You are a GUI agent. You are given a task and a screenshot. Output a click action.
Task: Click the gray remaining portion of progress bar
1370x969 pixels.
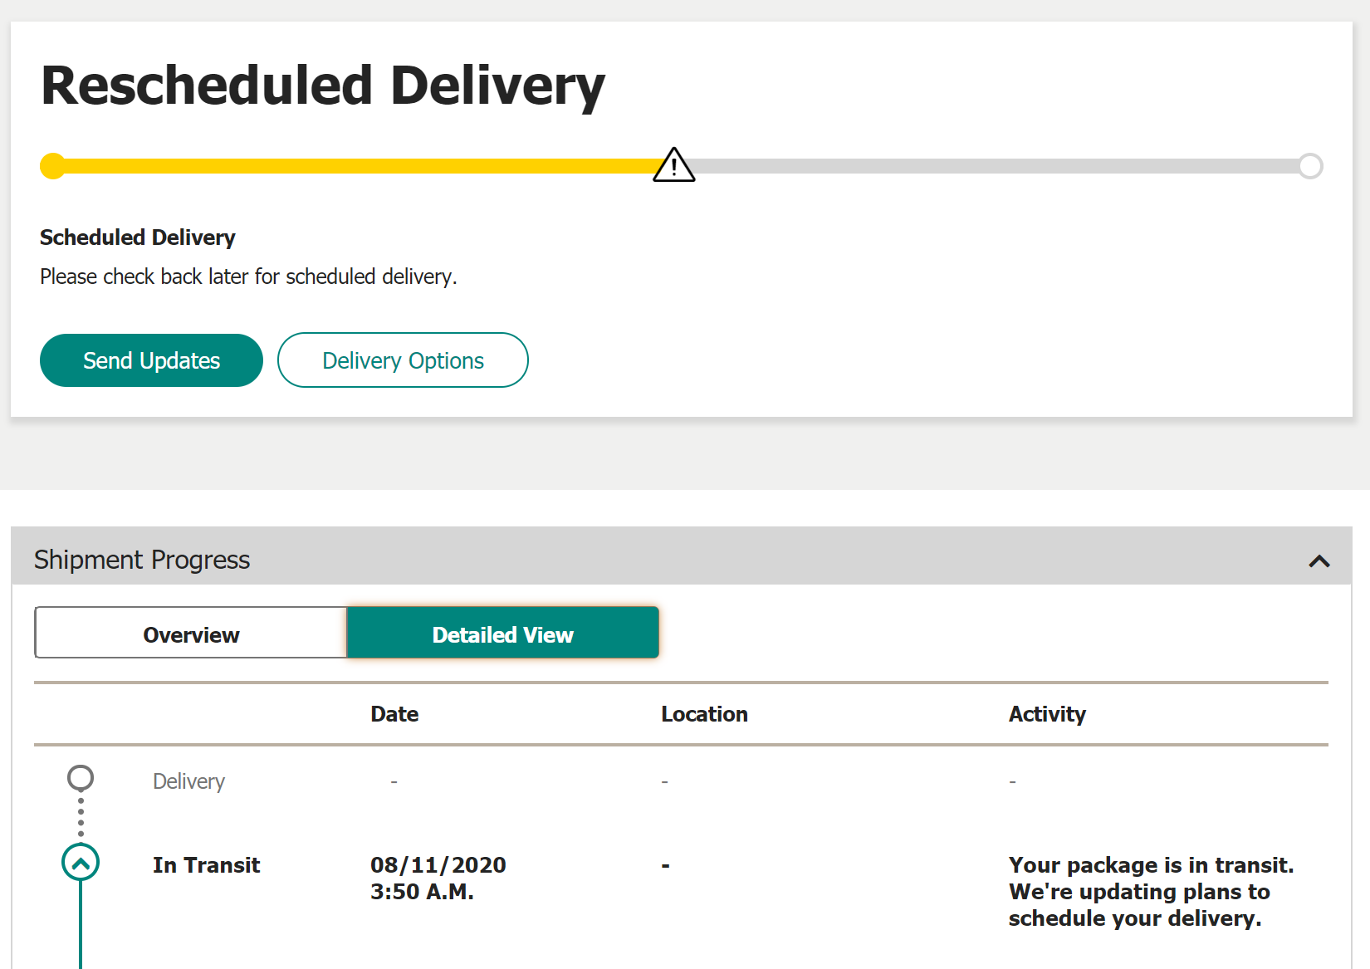[996, 166]
